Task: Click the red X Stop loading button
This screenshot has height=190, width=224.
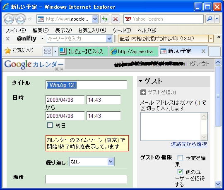Action: pos(116,19)
